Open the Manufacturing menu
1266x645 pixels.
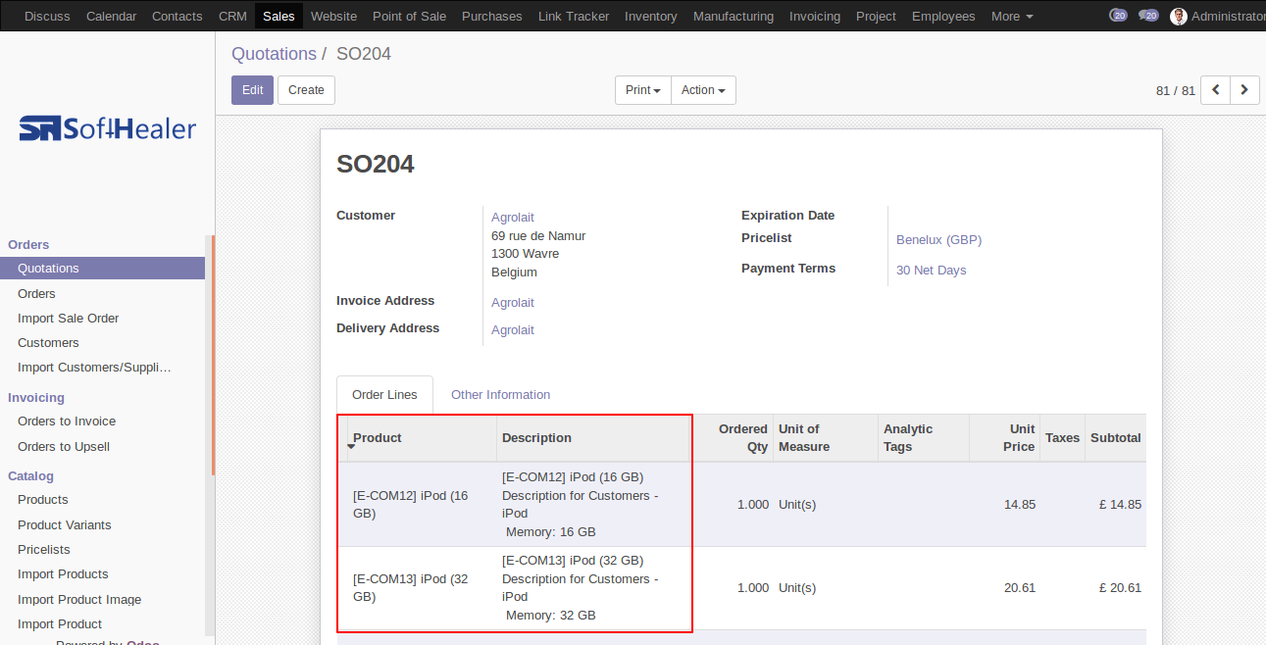tap(734, 17)
